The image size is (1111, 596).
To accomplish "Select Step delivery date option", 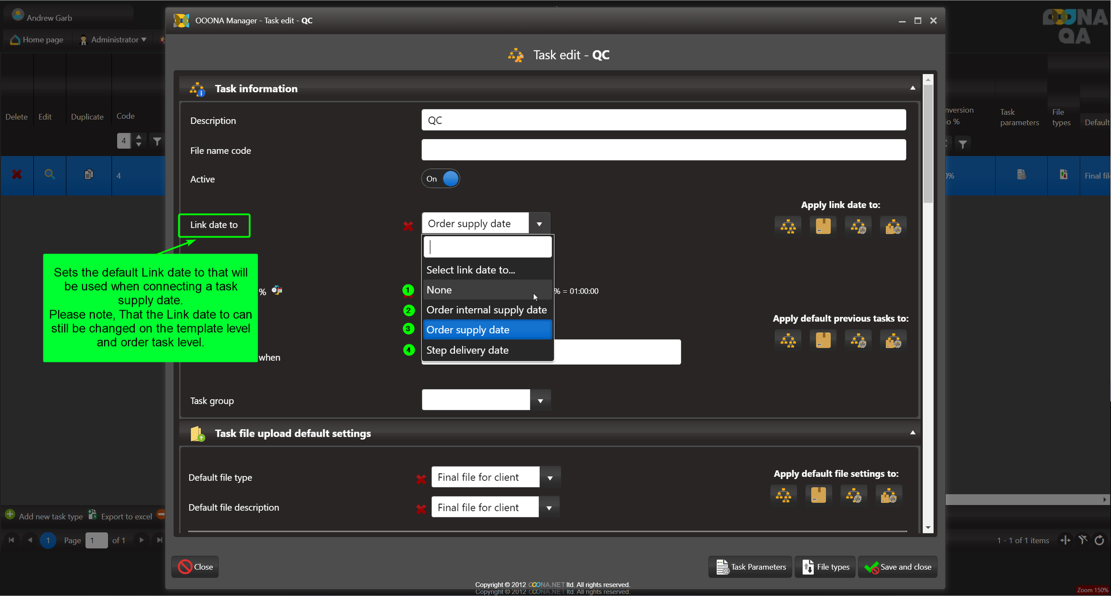I will coord(467,350).
